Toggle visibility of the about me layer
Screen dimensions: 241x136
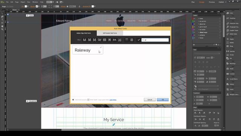pyautogui.click(x=194, y=24)
